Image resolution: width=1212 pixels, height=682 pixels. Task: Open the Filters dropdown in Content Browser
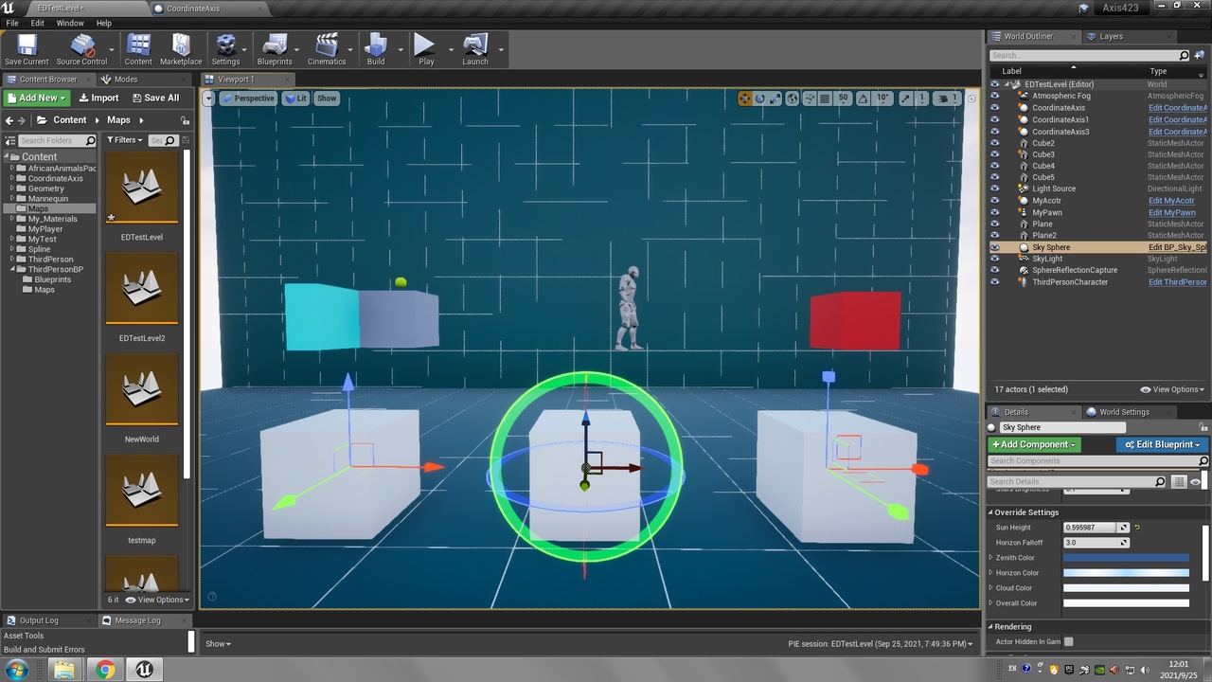pos(125,140)
